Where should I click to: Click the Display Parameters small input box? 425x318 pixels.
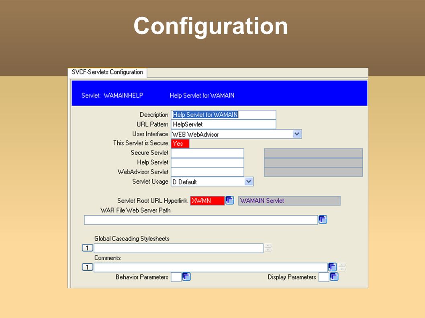pos(324,277)
